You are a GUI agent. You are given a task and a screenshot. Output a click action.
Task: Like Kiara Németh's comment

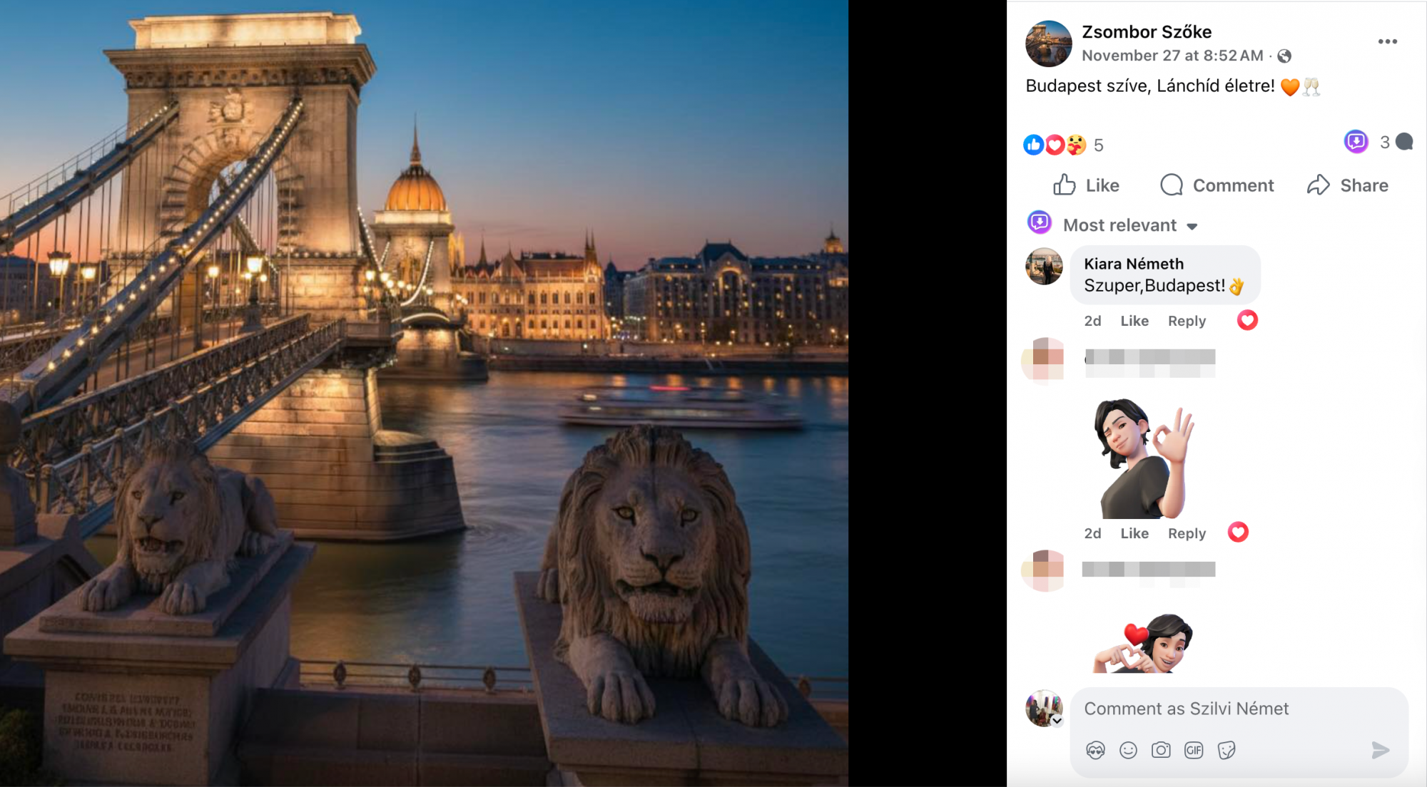pos(1134,321)
